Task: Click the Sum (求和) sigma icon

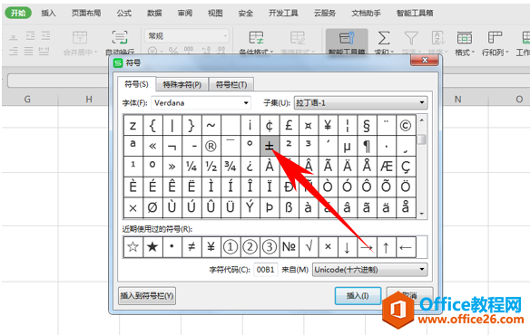Action: tap(384, 42)
